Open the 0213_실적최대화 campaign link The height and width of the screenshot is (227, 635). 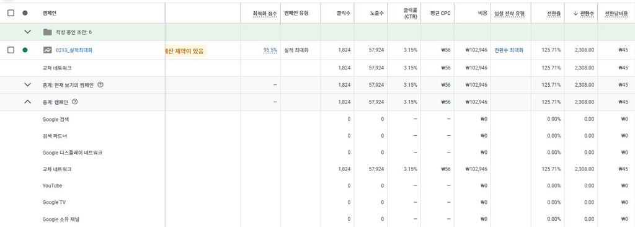coord(74,50)
